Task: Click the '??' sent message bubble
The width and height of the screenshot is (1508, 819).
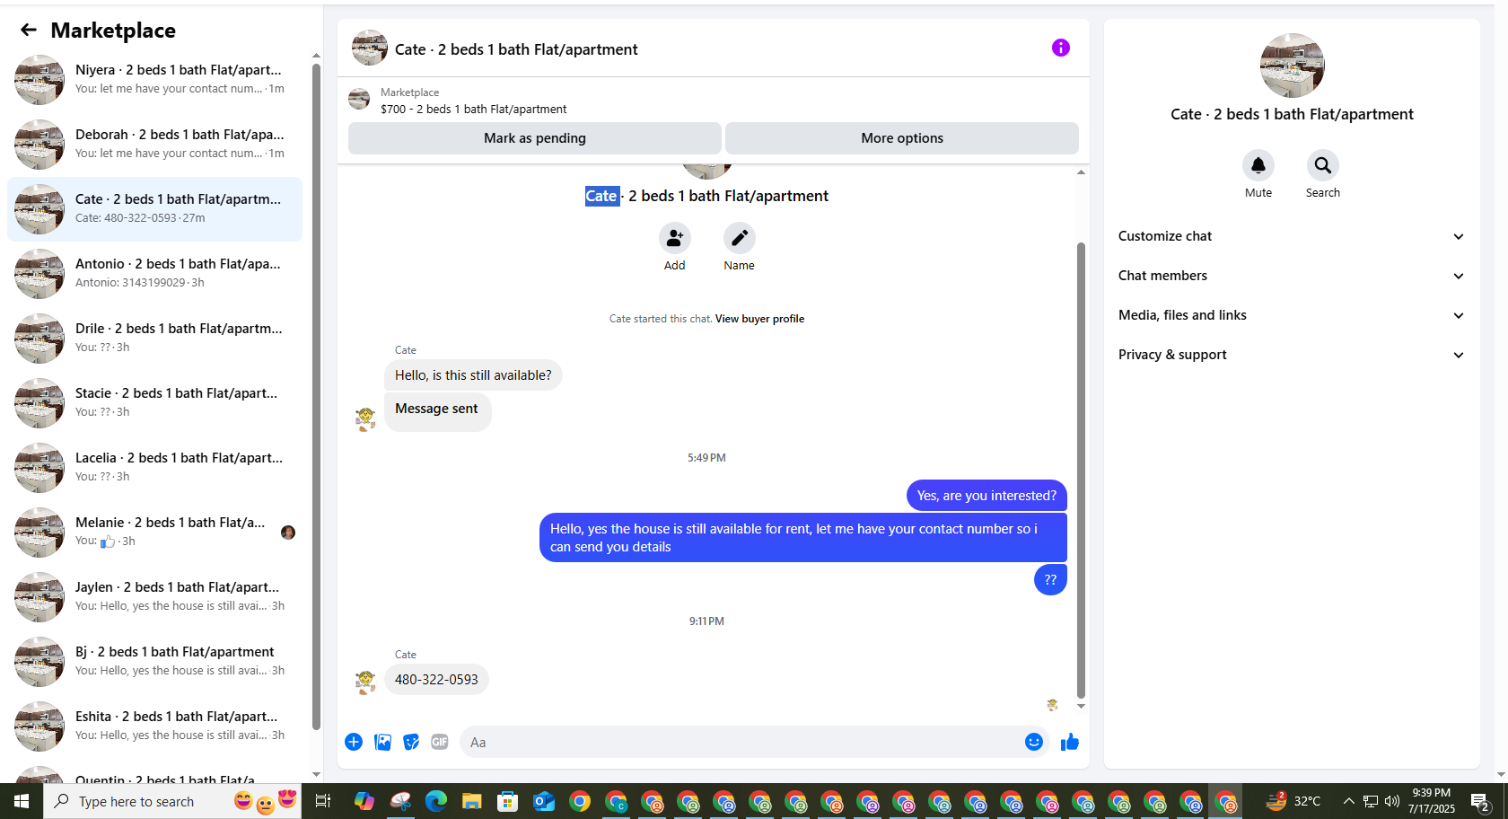Action: pos(1050,580)
